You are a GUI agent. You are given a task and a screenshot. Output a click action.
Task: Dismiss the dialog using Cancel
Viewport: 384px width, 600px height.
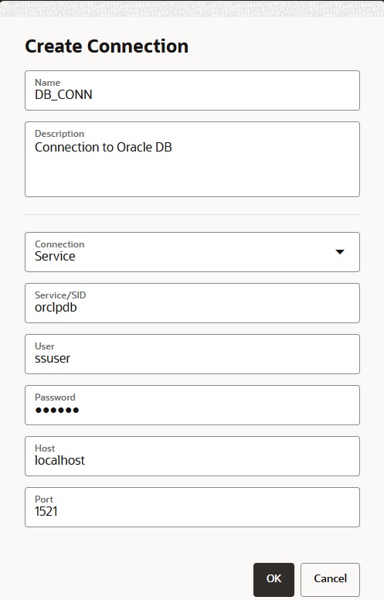tap(330, 579)
